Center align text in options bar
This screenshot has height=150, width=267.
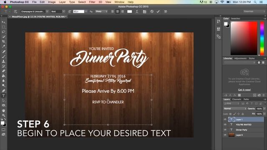pos(118,12)
